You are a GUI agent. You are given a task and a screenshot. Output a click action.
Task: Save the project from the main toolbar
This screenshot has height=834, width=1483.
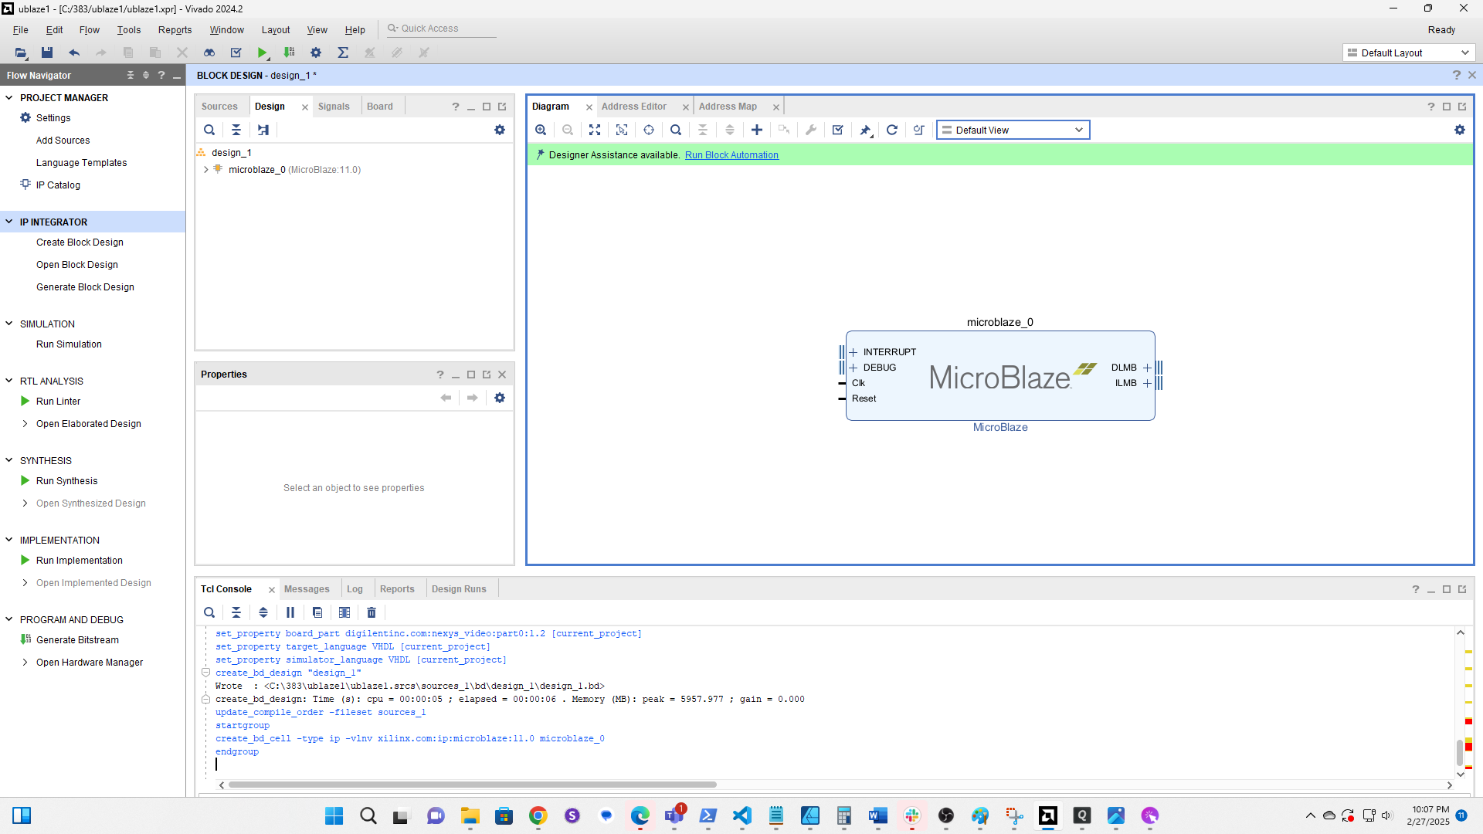pyautogui.click(x=47, y=53)
